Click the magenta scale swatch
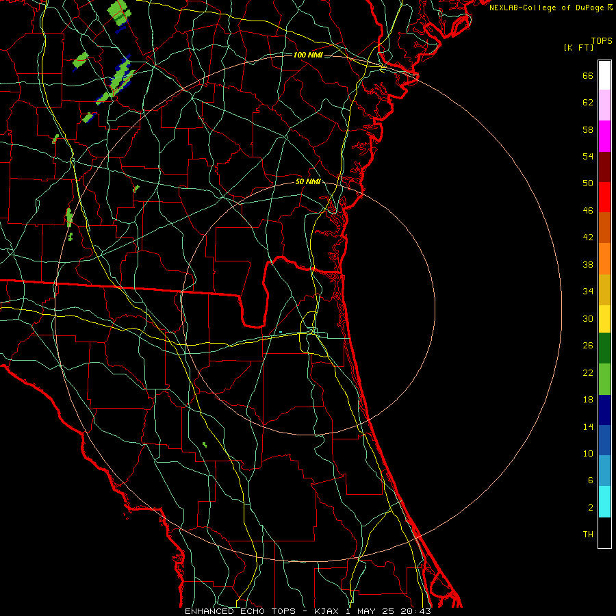Image resolution: width=616 pixels, height=616 pixels. pyautogui.click(x=604, y=136)
